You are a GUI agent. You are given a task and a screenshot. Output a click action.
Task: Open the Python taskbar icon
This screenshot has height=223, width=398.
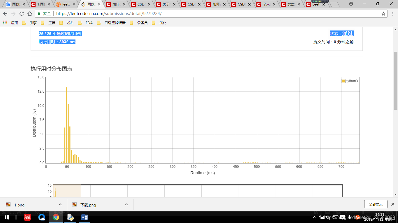pos(70,217)
